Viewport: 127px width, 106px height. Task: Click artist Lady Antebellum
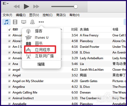click(92, 58)
